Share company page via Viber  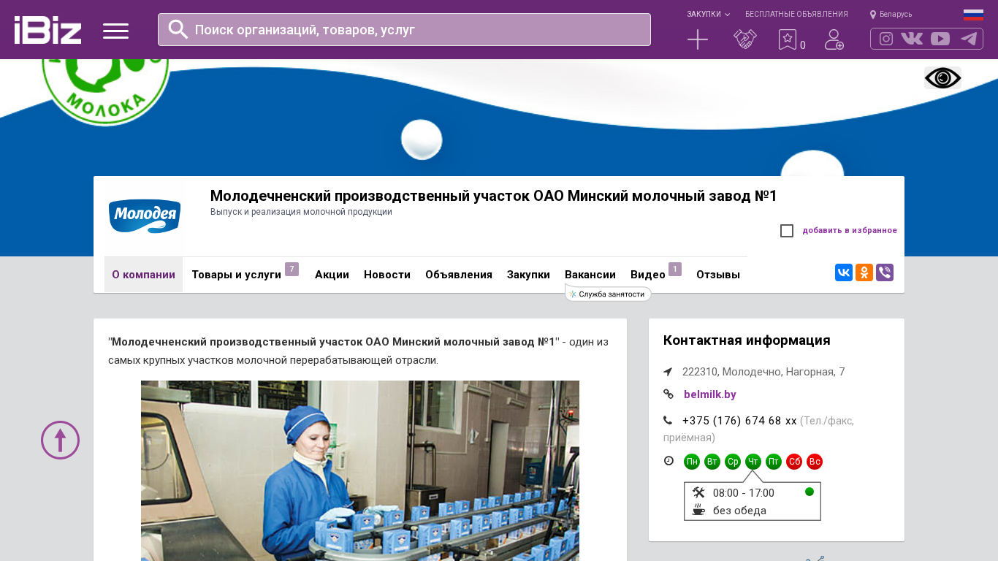pos(885,272)
